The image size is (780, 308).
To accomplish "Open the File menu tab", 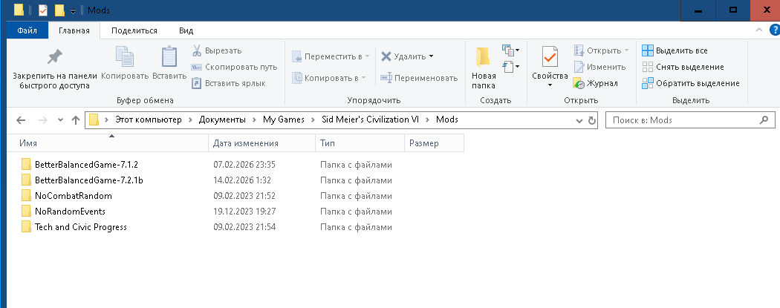I will tap(27, 30).
